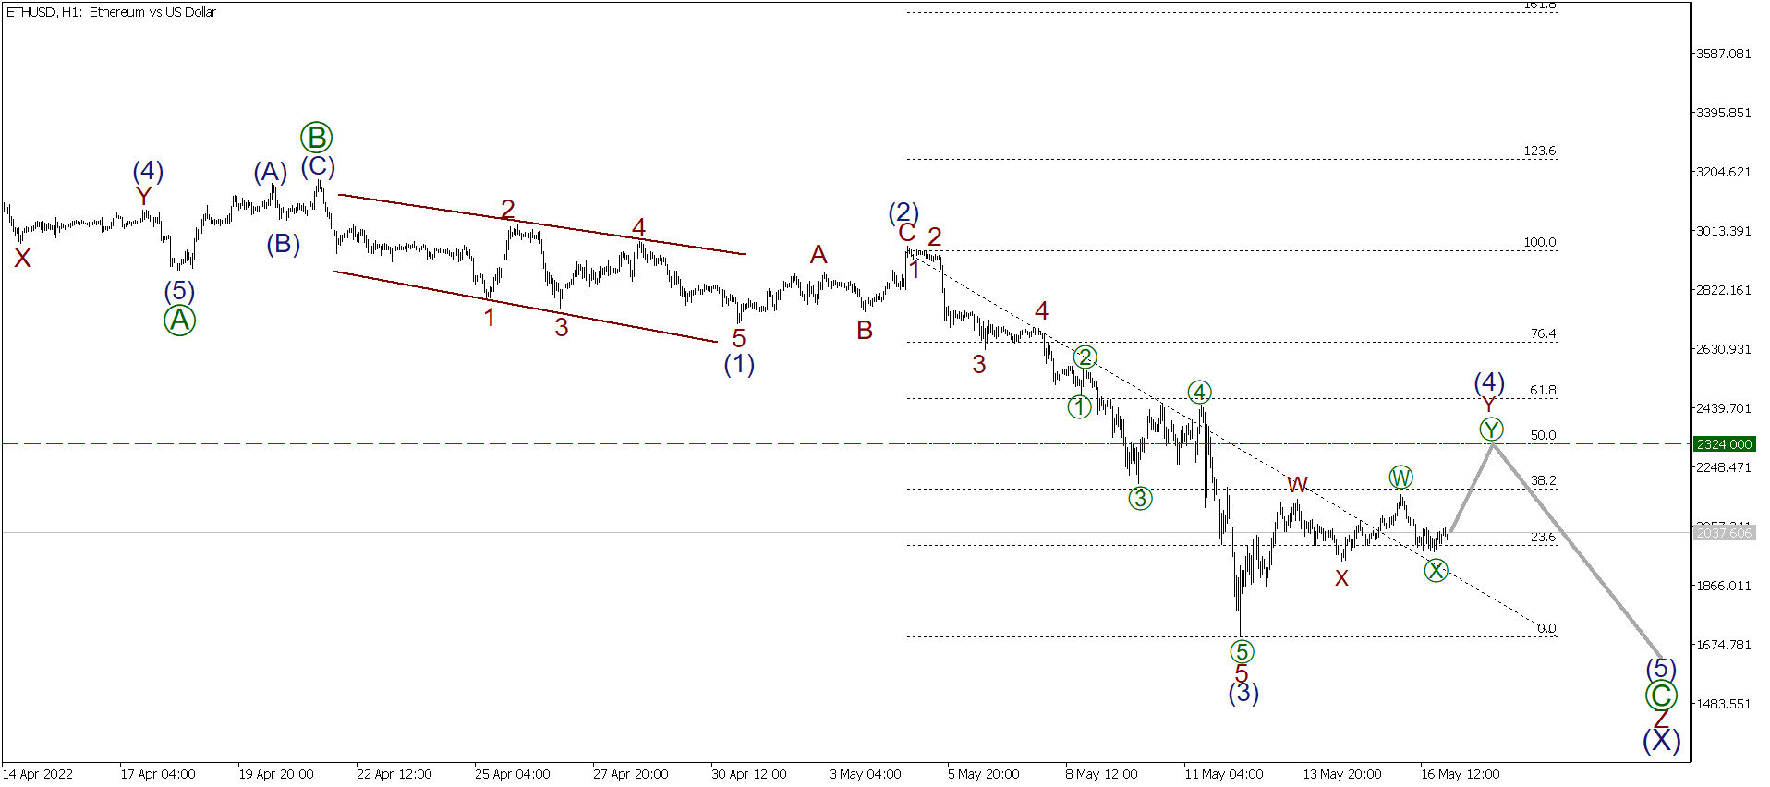This screenshot has height=787, width=1770.
Task: Select the 76.4 Fibonacci level label
Action: point(1544,333)
